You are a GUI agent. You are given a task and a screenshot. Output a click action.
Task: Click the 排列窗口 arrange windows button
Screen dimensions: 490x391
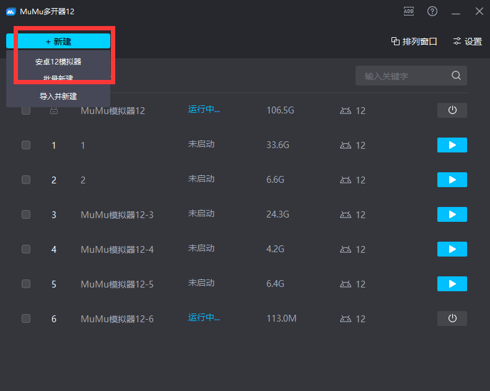[414, 42]
